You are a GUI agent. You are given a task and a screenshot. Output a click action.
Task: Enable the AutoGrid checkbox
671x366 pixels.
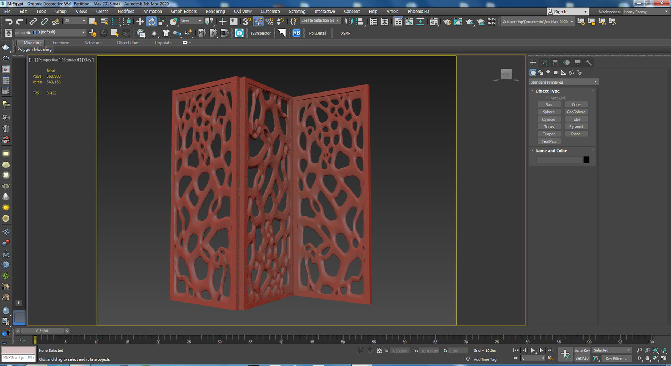coord(548,98)
